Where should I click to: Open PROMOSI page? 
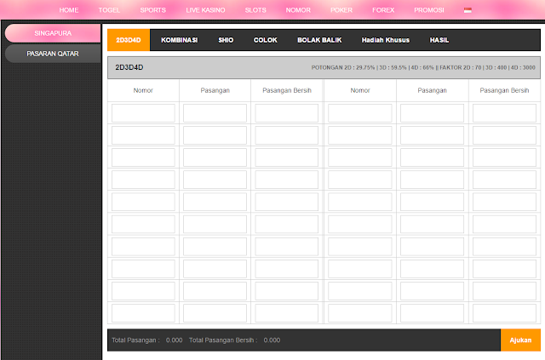pos(429,10)
